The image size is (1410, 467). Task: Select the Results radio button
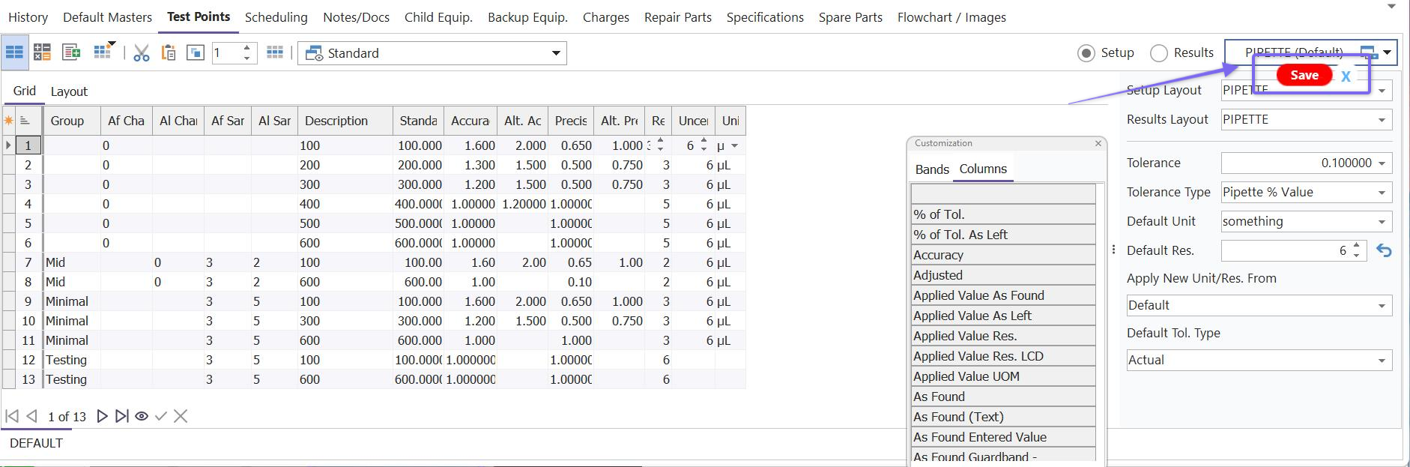click(1159, 53)
